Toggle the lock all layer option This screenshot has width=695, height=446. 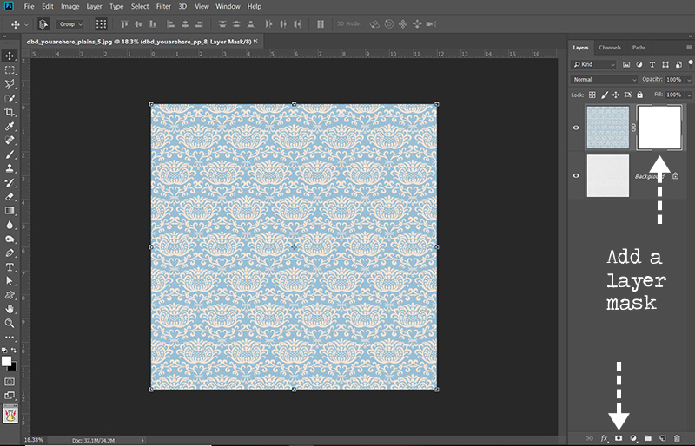pos(639,94)
